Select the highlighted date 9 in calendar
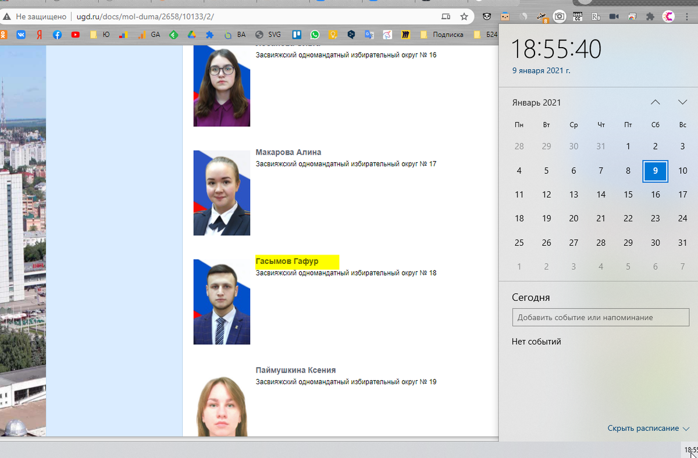The image size is (698, 458). (x=656, y=171)
